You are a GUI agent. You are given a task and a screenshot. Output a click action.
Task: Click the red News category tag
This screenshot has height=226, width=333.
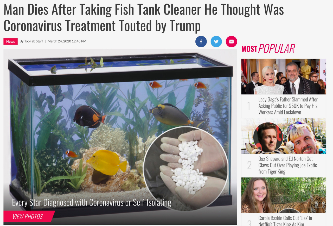10,41
